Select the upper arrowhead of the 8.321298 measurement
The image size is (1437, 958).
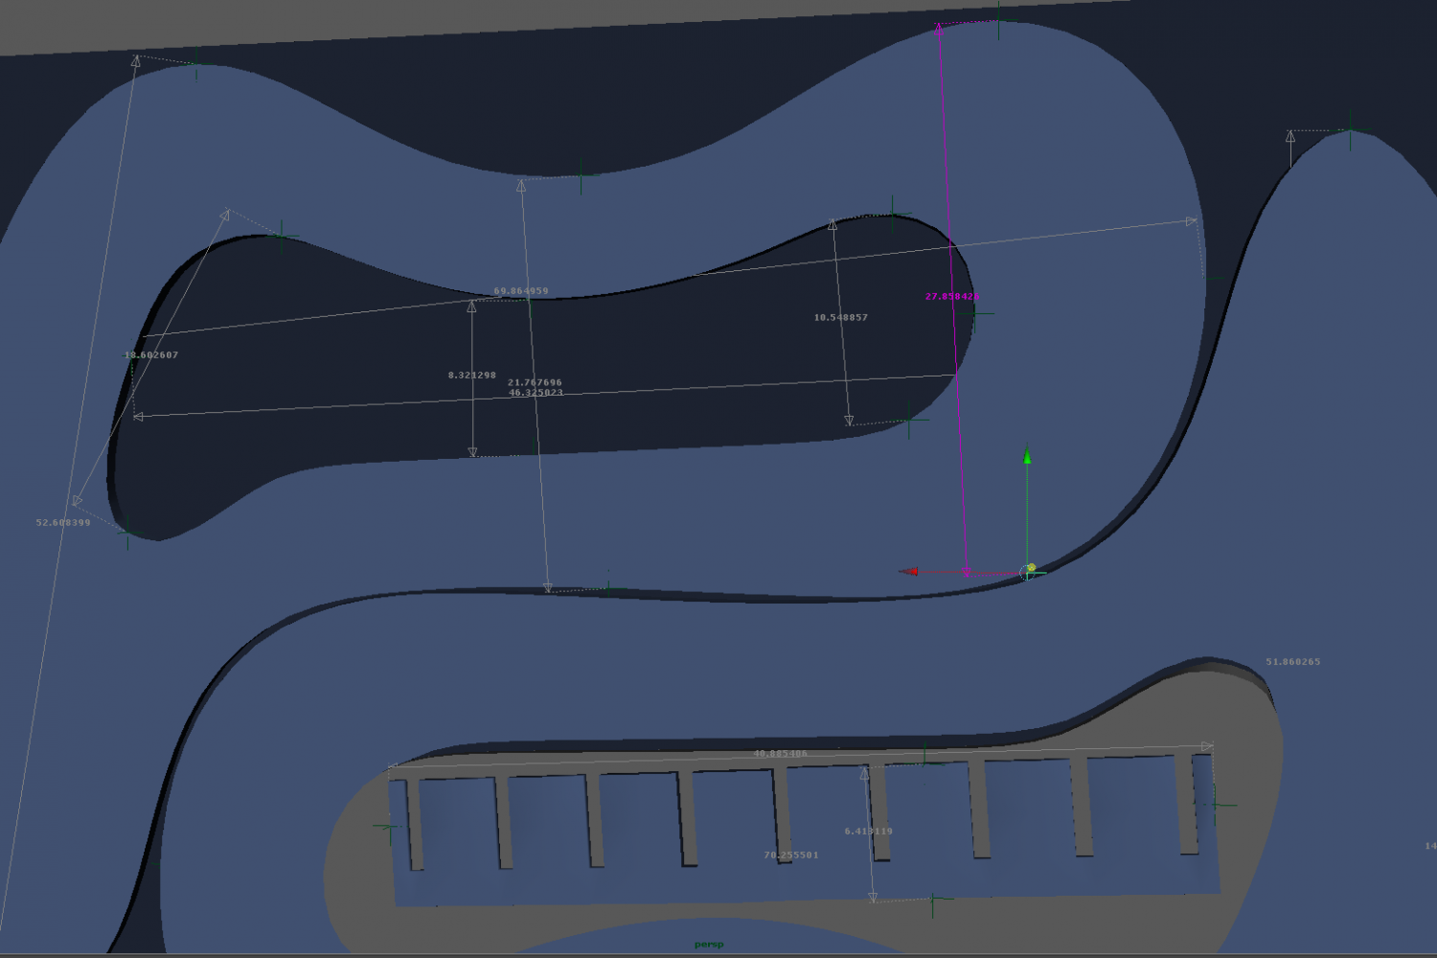tap(471, 307)
